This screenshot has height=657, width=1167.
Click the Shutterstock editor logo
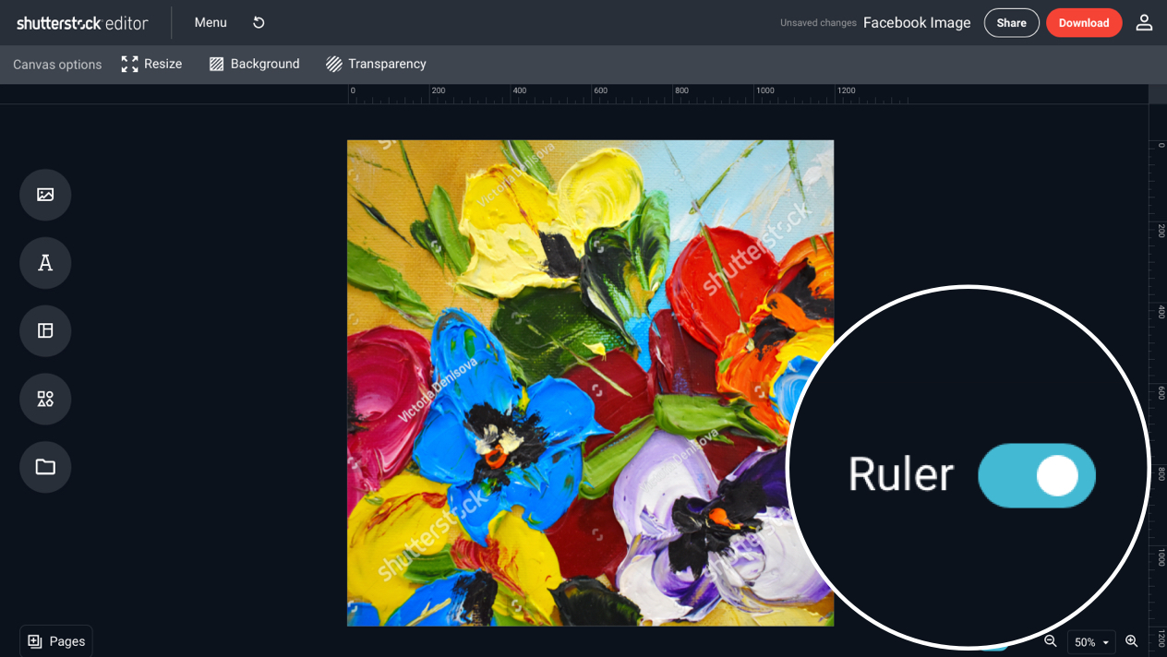click(x=82, y=23)
